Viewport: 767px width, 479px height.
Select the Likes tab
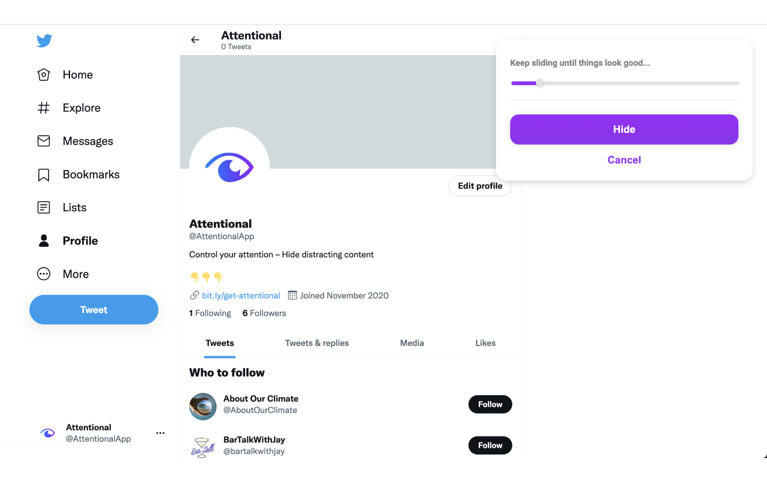(485, 342)
